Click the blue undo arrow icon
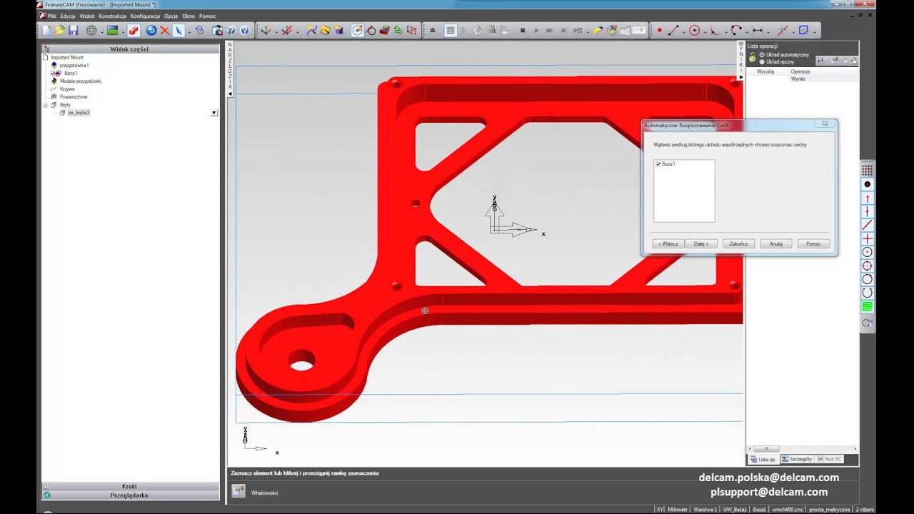 pos(151,31)
